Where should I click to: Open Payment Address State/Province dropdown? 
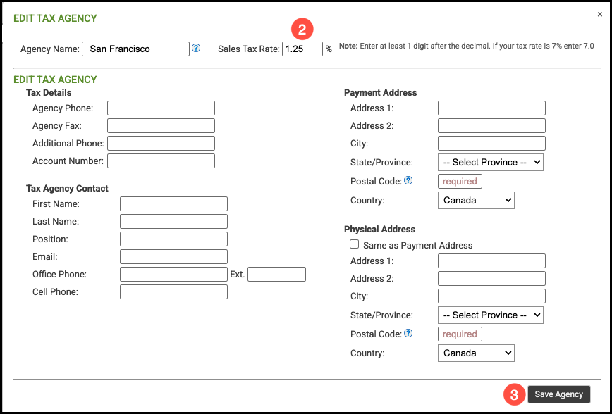click(x=491, y=162)
